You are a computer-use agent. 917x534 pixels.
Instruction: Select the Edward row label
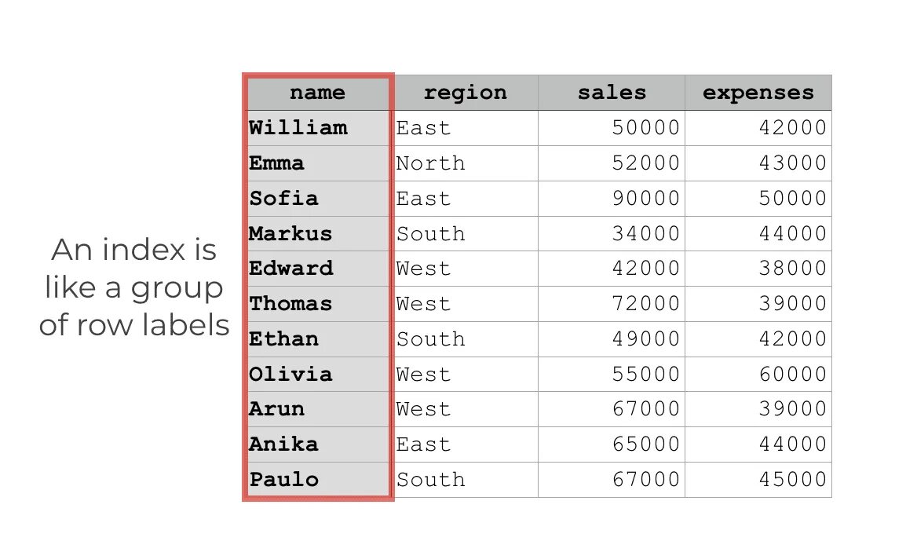[291, 269]
